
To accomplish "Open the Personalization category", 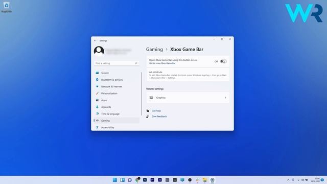I will pos(116,93).
